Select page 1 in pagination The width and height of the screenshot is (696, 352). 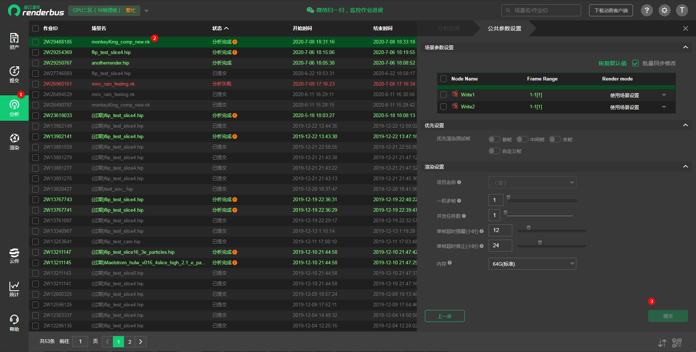click(x=119, y=341)
